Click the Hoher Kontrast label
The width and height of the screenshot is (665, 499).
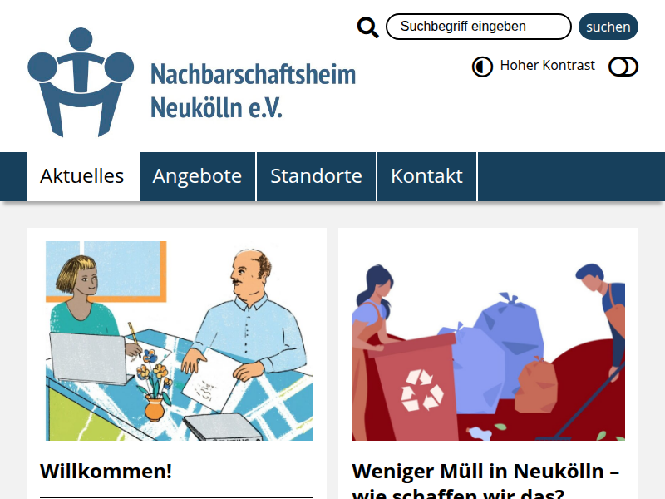[547, 66]
